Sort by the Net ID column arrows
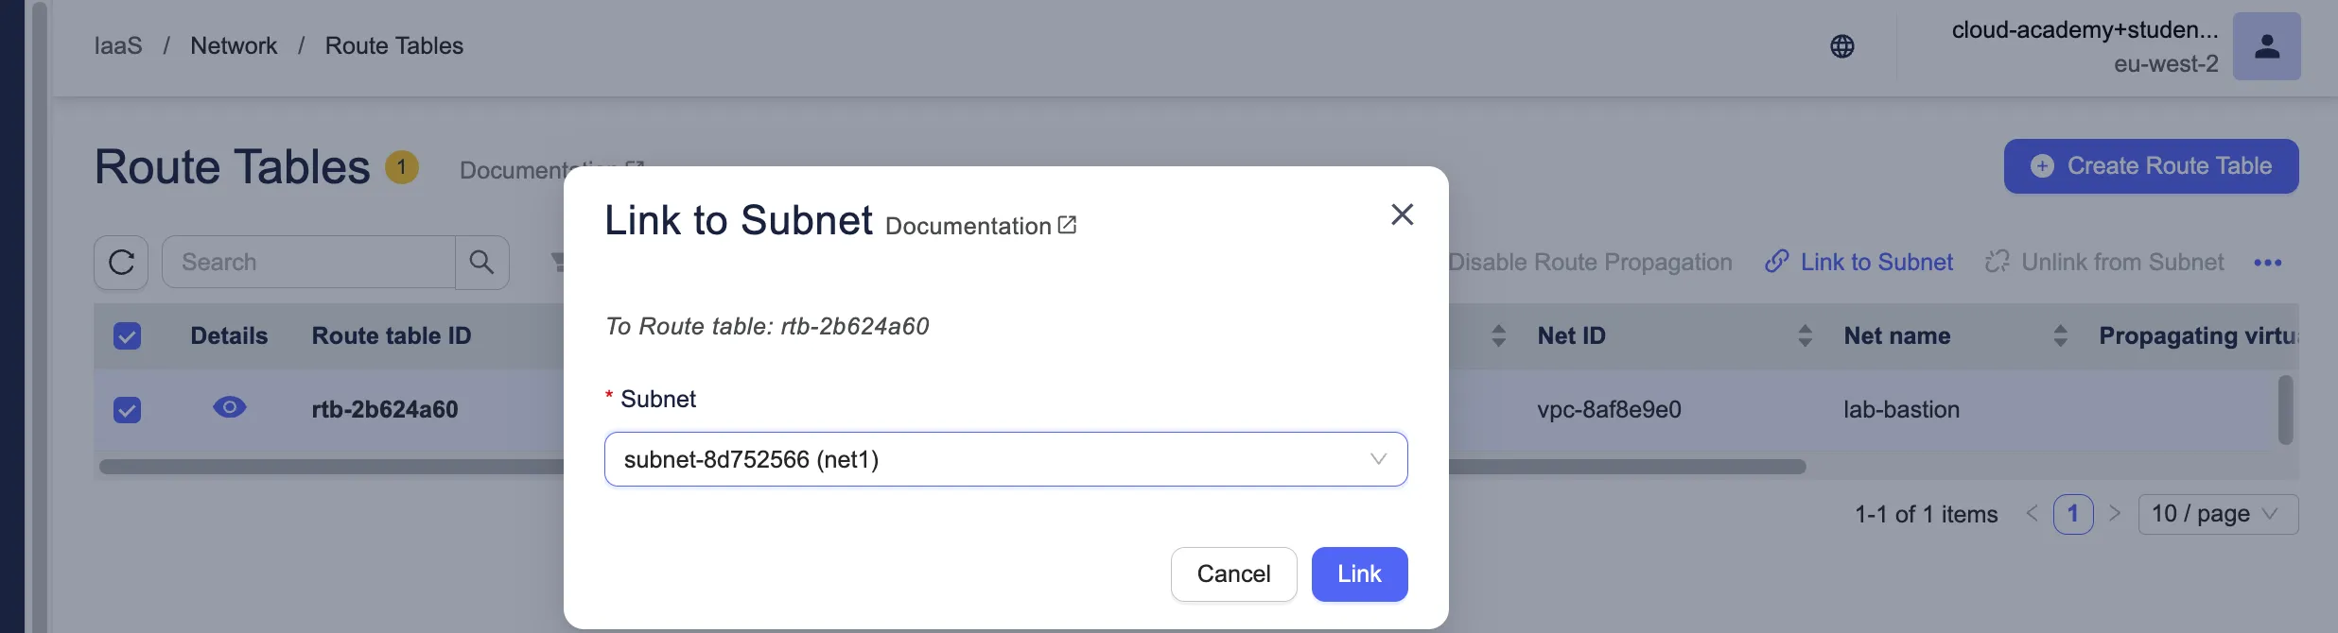Image resolution: width=2338 pixels, height=633 pixels. click(1805, 335)
